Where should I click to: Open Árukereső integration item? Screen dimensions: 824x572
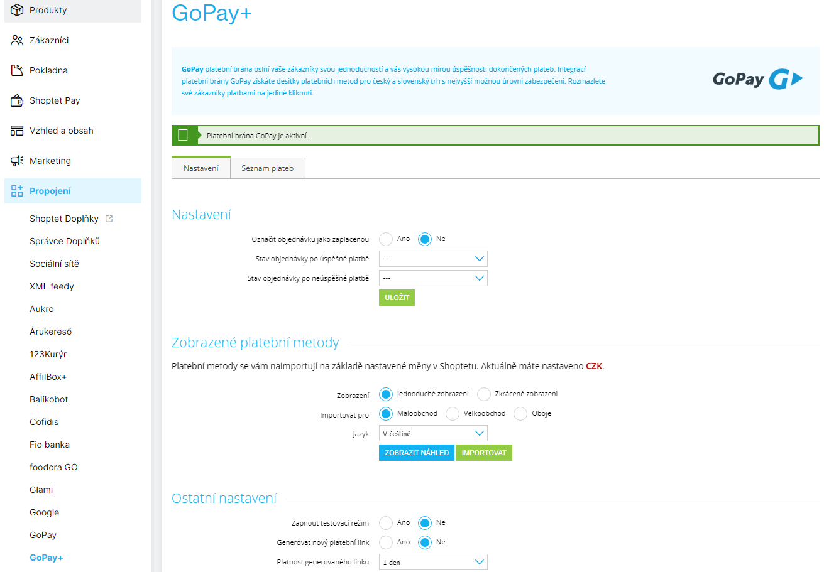pos(50,332)
